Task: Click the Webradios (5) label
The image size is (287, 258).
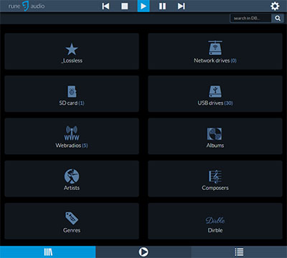Action: point(72,145)
